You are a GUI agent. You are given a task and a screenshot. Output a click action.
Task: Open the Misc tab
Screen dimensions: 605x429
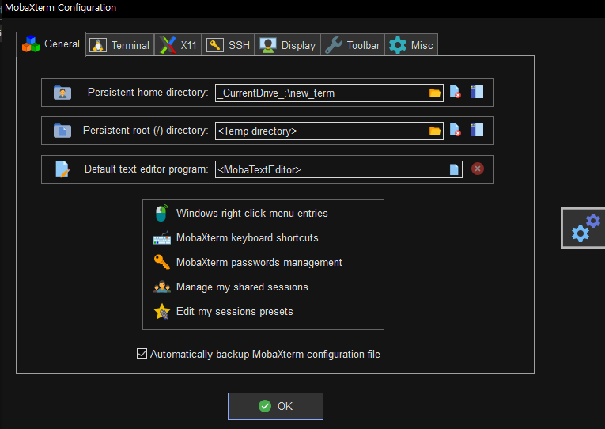tap(411, 45)
